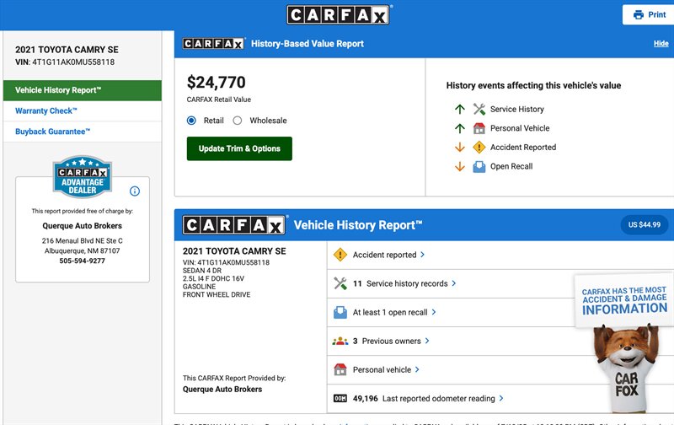Open Last reported odometer reading chevron

tap(501, 398)
